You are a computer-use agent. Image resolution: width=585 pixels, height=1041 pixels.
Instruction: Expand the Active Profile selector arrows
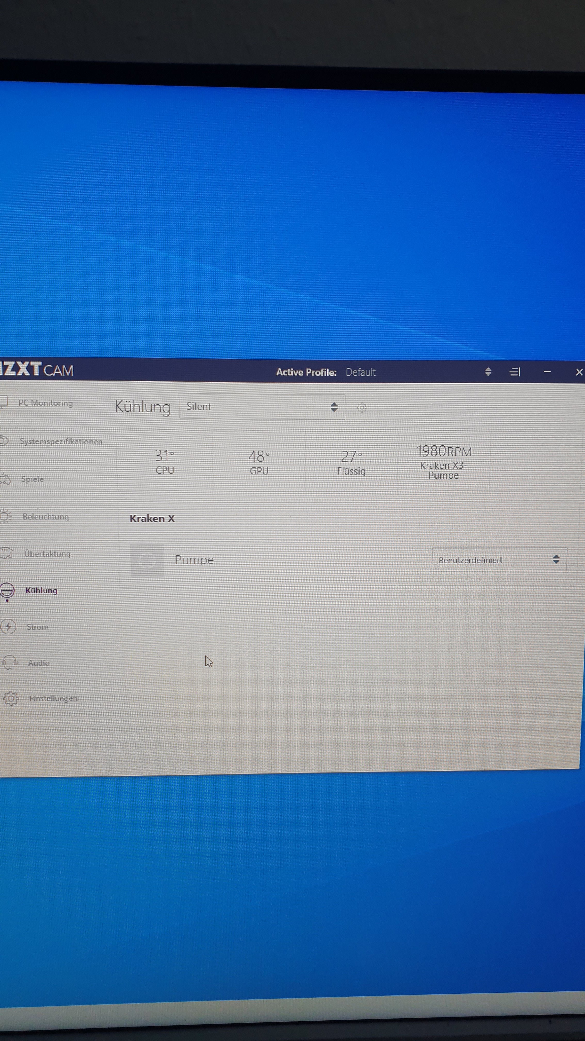(x=488, y=372)
